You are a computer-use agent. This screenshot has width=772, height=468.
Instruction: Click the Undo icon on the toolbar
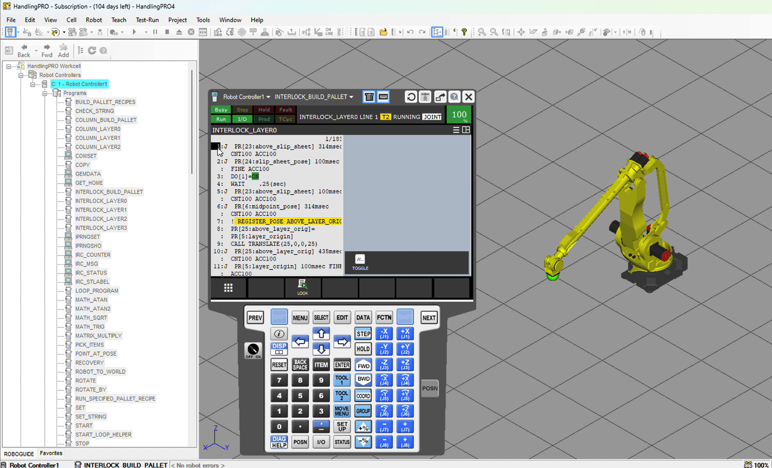(x=410, y=32)
